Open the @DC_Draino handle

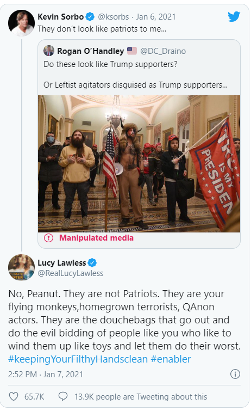click(x=163, y=51)
